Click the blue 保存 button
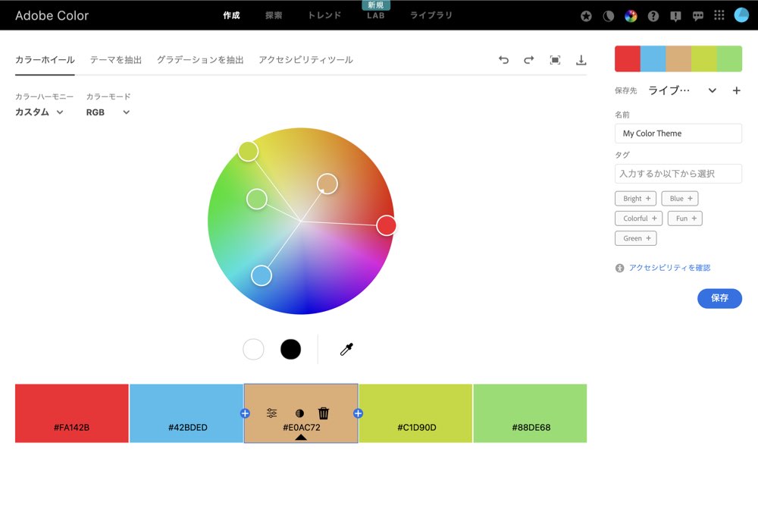The height and width of the screenshot is (506, 758). pos(719,298)
